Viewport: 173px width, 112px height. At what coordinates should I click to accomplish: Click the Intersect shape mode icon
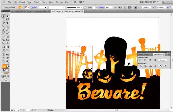tap(150, 60)
